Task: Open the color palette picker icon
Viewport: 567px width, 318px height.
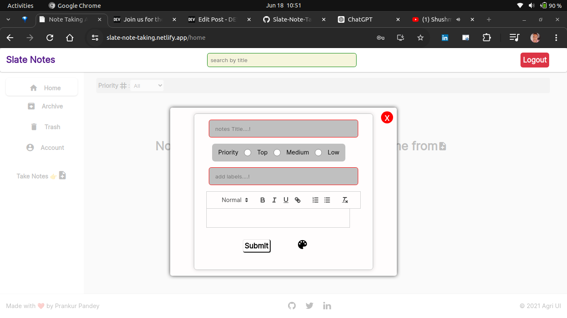Action: pyautogui.click(x=303, y=245)
